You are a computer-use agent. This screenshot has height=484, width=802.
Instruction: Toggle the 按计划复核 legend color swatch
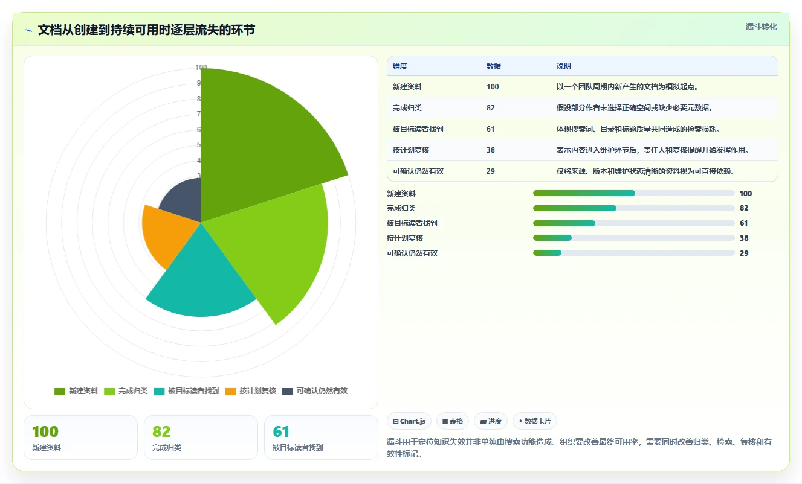point(230,391)
